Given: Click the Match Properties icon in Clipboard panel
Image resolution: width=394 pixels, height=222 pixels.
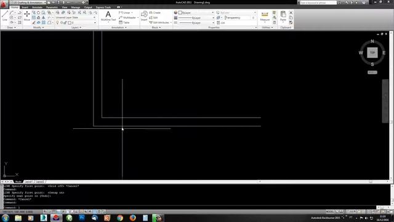Looking at the screenshot, I should click(291, 22).
